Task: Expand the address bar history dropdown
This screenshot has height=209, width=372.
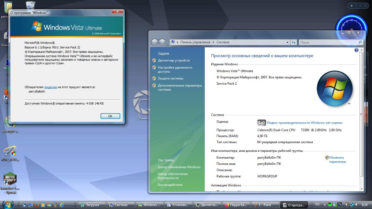Action: (x=287, y=42)
